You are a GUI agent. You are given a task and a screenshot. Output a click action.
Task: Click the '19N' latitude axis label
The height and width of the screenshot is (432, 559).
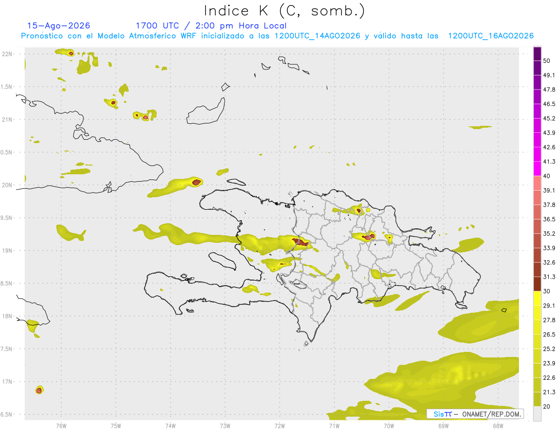[7, 250]
